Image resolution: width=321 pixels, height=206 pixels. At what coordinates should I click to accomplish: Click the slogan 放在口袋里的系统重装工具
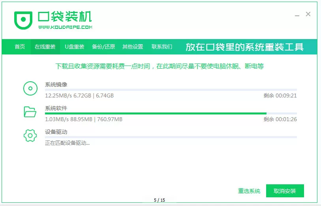point(244,47)
